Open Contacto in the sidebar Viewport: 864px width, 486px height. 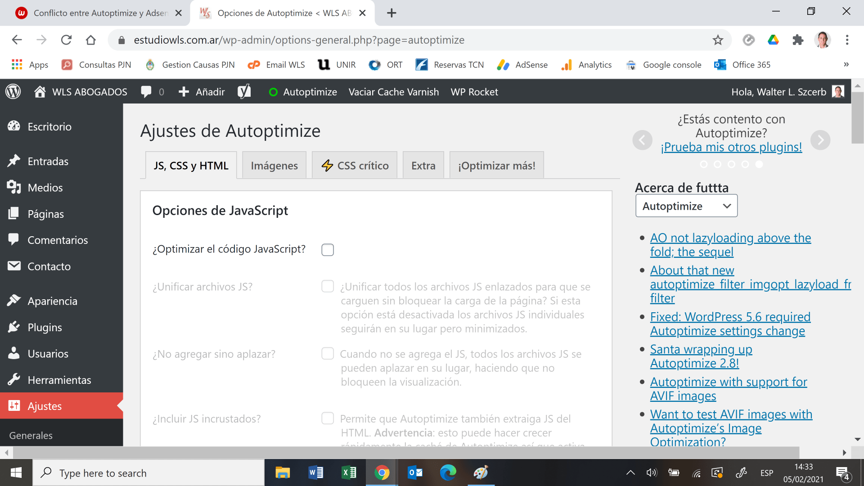click(61, 266)
